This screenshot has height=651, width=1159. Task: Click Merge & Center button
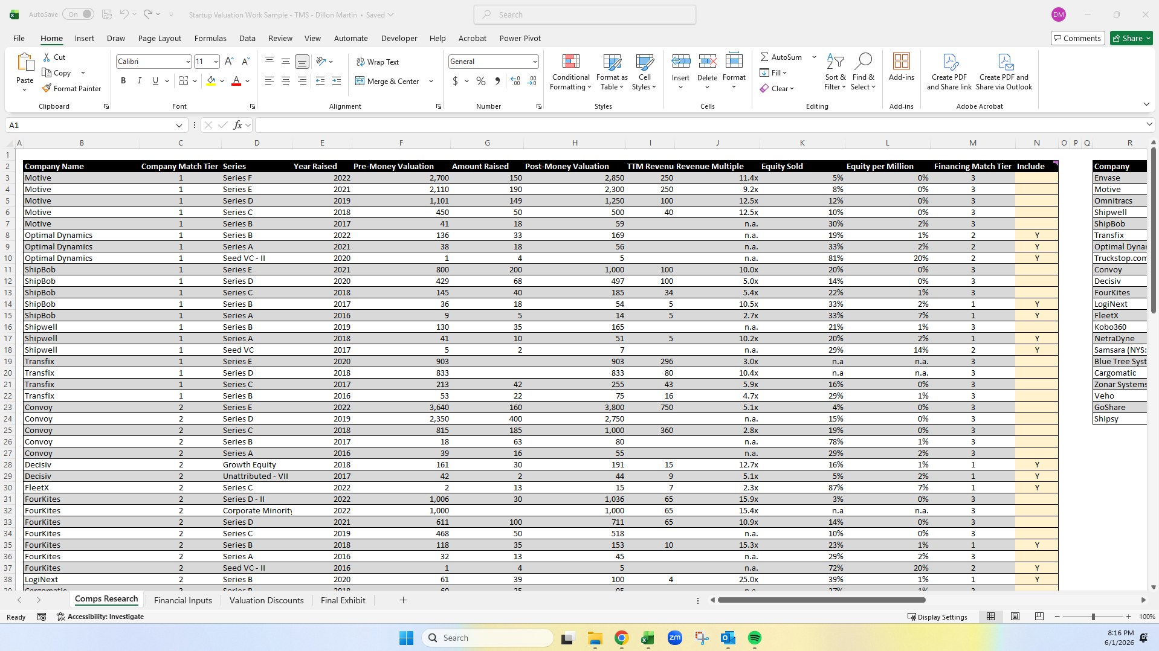tap(388, 81)
